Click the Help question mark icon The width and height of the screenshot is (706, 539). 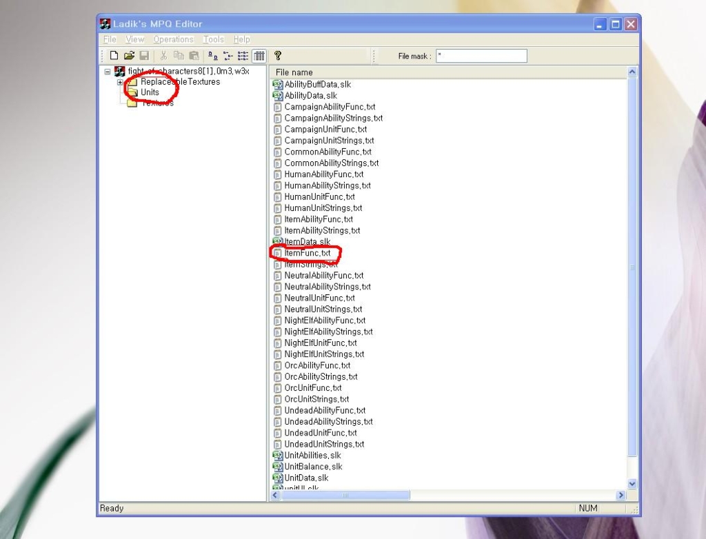[278, 55]
